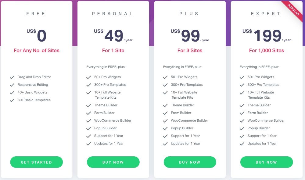Image resolution: width=305 pixels, height=180 pixels.
Task: Click checkmark beside 40+ Basic Widgets
Action: tap(12, 93)
